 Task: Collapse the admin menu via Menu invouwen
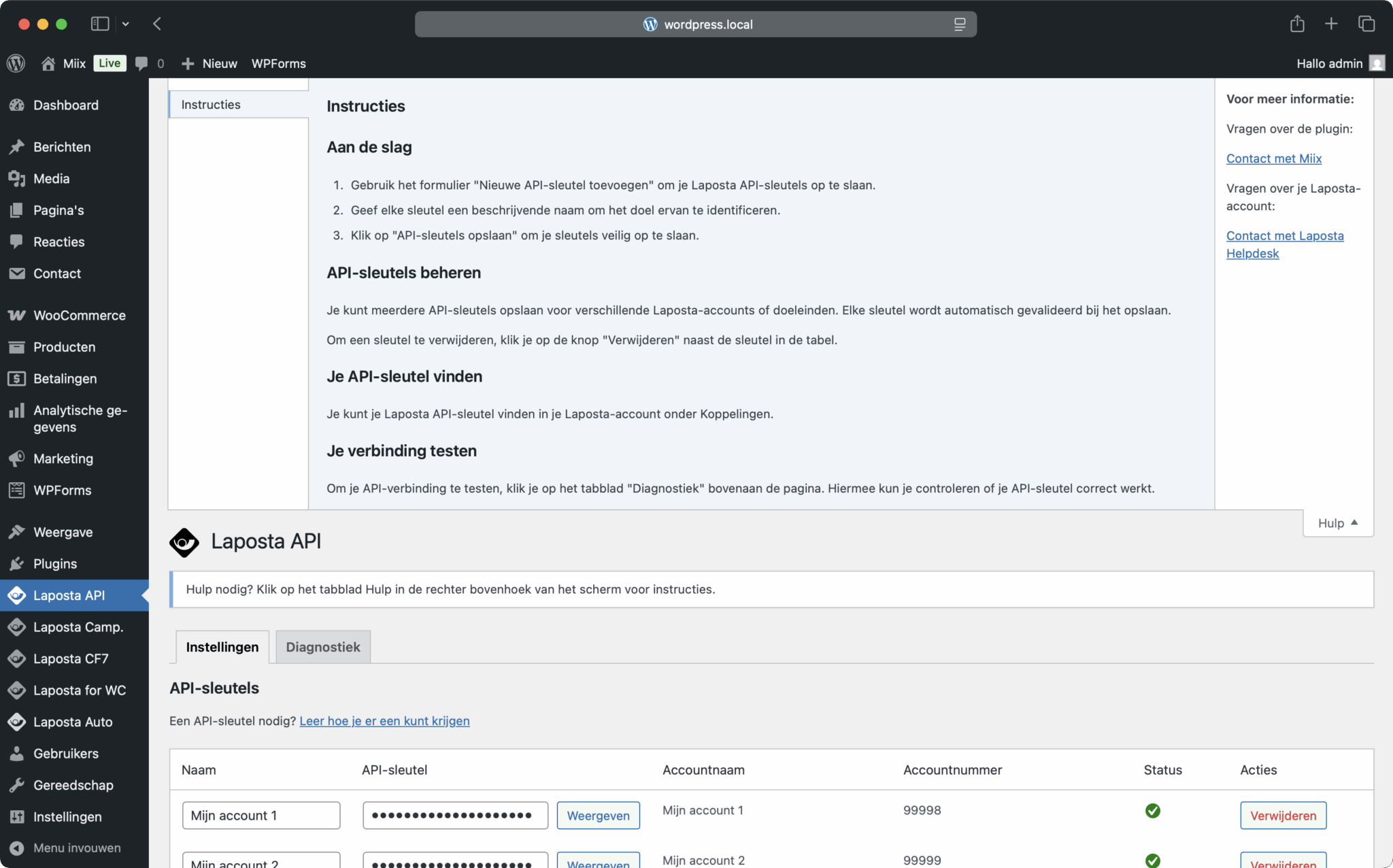tap(76, 848)
